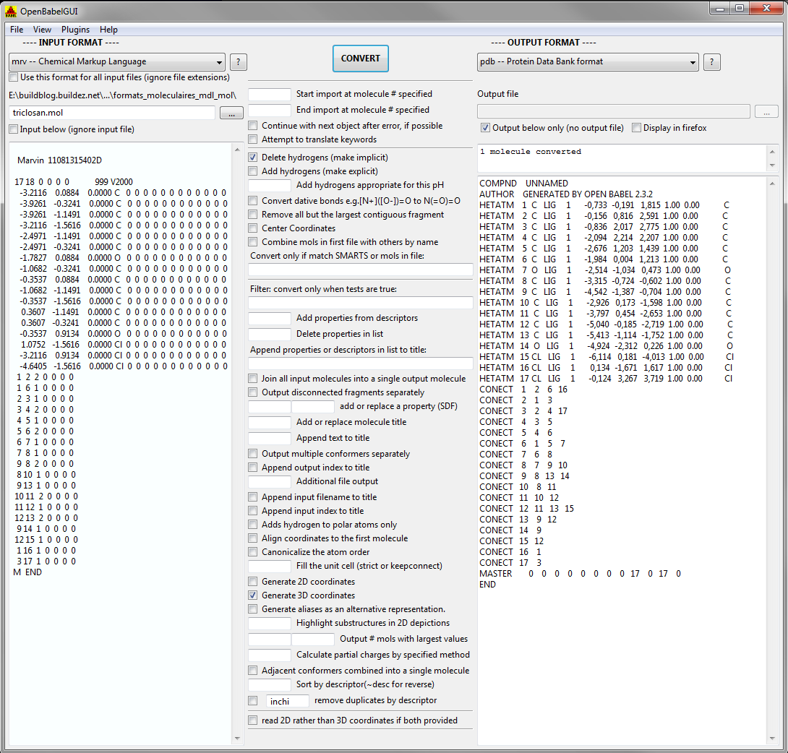Viewport: 788px width, 753px height.
Task: Click down arrow of message box scrollbar
Action: click(x=772, y=165)
